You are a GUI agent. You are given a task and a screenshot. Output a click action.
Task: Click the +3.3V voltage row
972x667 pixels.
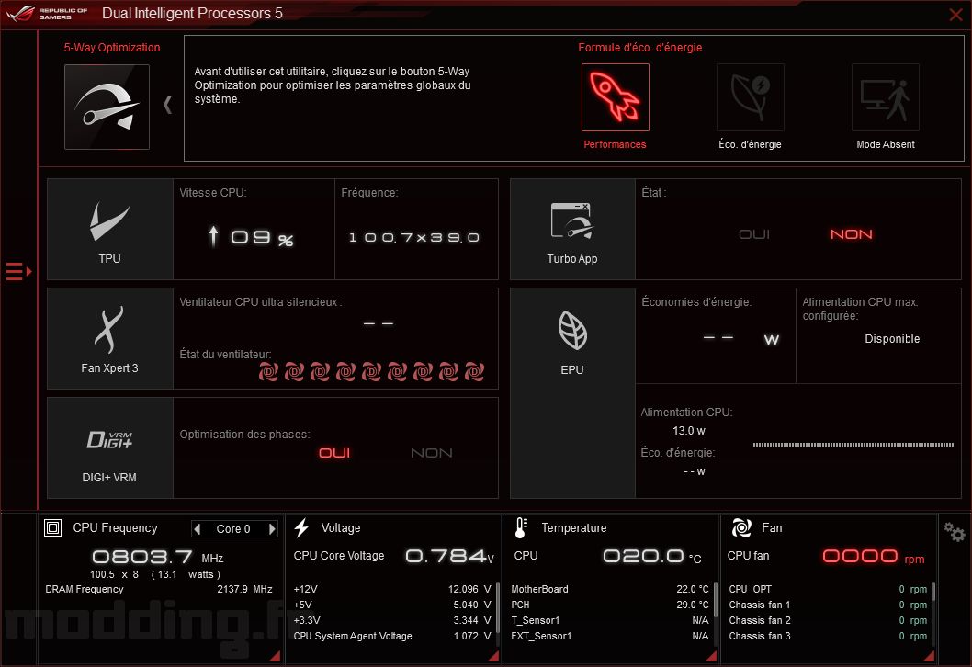(391, 620)
